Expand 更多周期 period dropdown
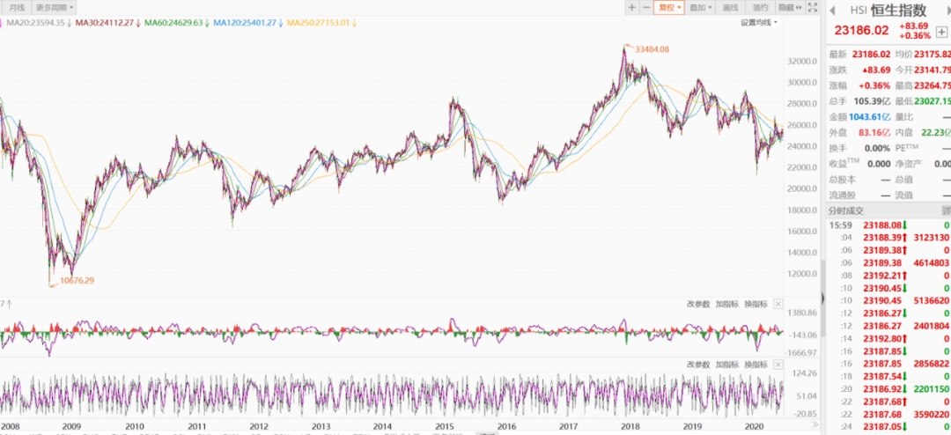951x435 pixels. (54, 7)
